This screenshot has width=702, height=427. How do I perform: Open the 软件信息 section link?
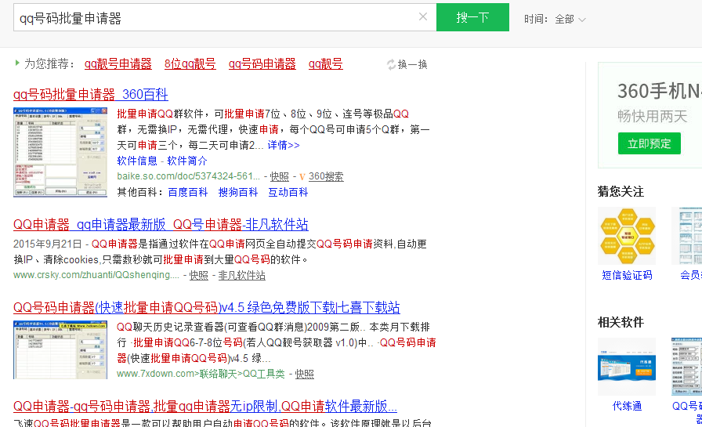coord(137,161)
